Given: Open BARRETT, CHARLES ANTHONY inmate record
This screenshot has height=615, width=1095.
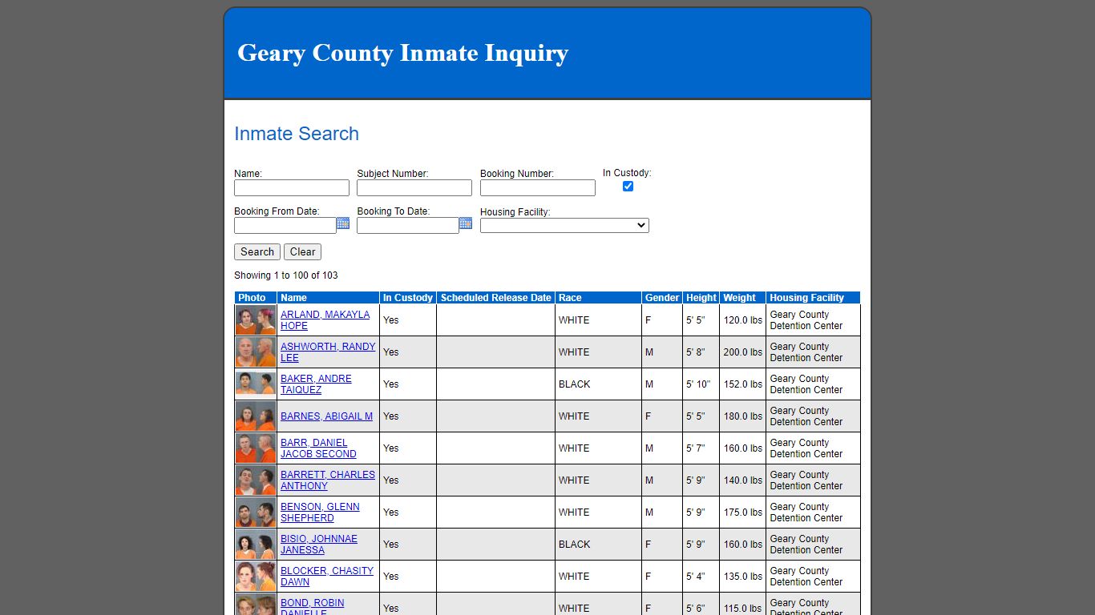Looking at the screenshot, I should pos(328,480).
